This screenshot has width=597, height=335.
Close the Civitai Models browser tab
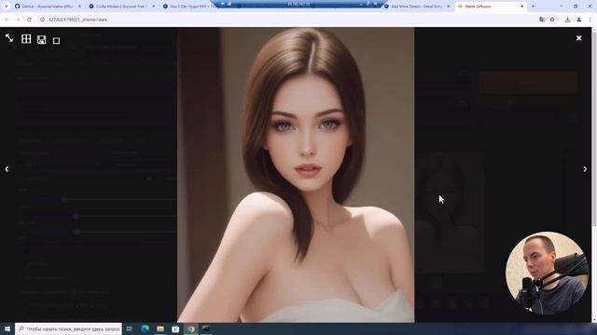pos(153,7)
